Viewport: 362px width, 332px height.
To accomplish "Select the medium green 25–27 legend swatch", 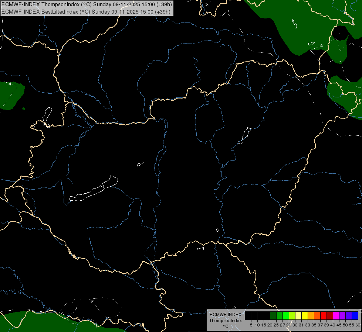I will pyautogui.click(x=280, y=315).
